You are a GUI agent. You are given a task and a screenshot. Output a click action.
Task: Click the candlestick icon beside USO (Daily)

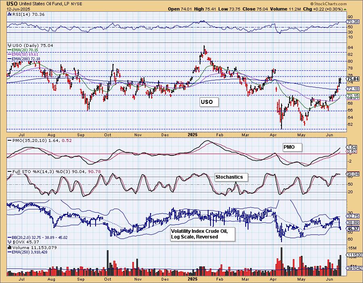tap(9, 45)
